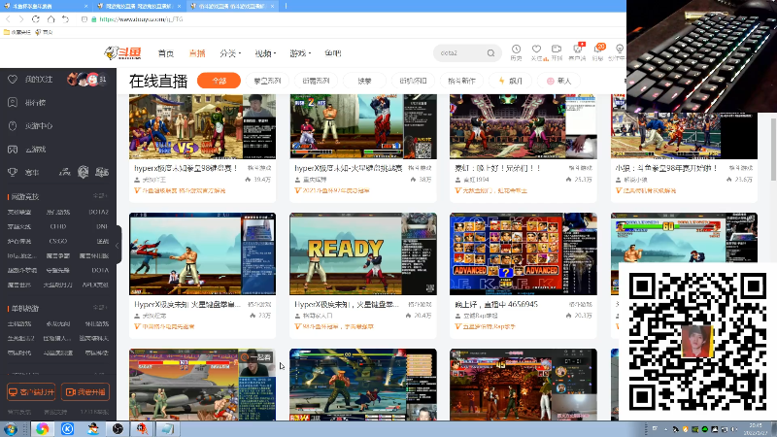Select the 新人 filter pill

pos(559,81)
